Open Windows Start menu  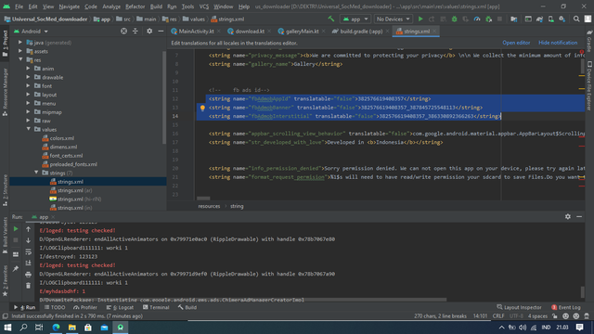coord(7,328)
